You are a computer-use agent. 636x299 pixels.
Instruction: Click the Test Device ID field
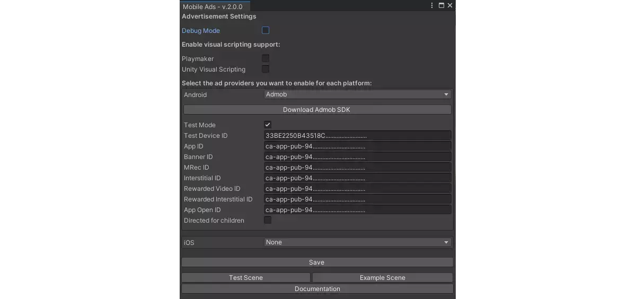click(357, 136)
